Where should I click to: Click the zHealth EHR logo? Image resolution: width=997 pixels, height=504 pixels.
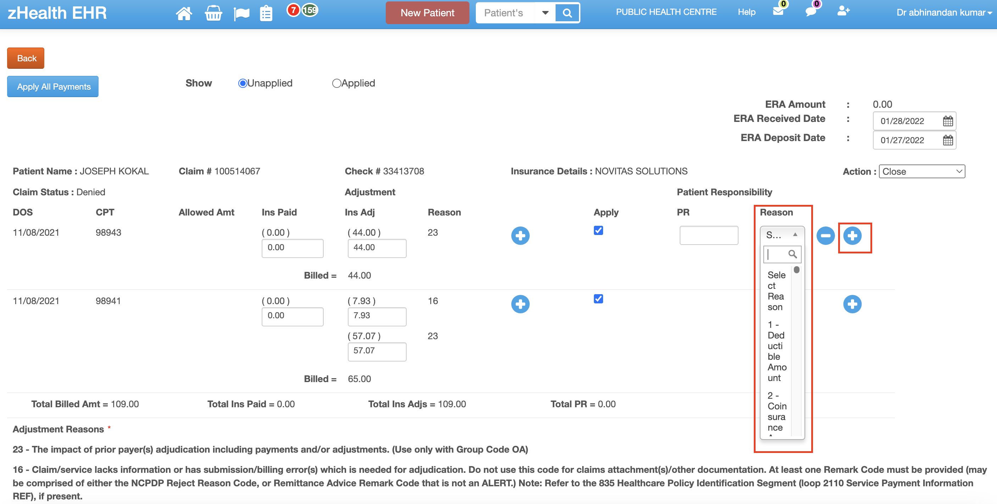[x=57, y=13]
